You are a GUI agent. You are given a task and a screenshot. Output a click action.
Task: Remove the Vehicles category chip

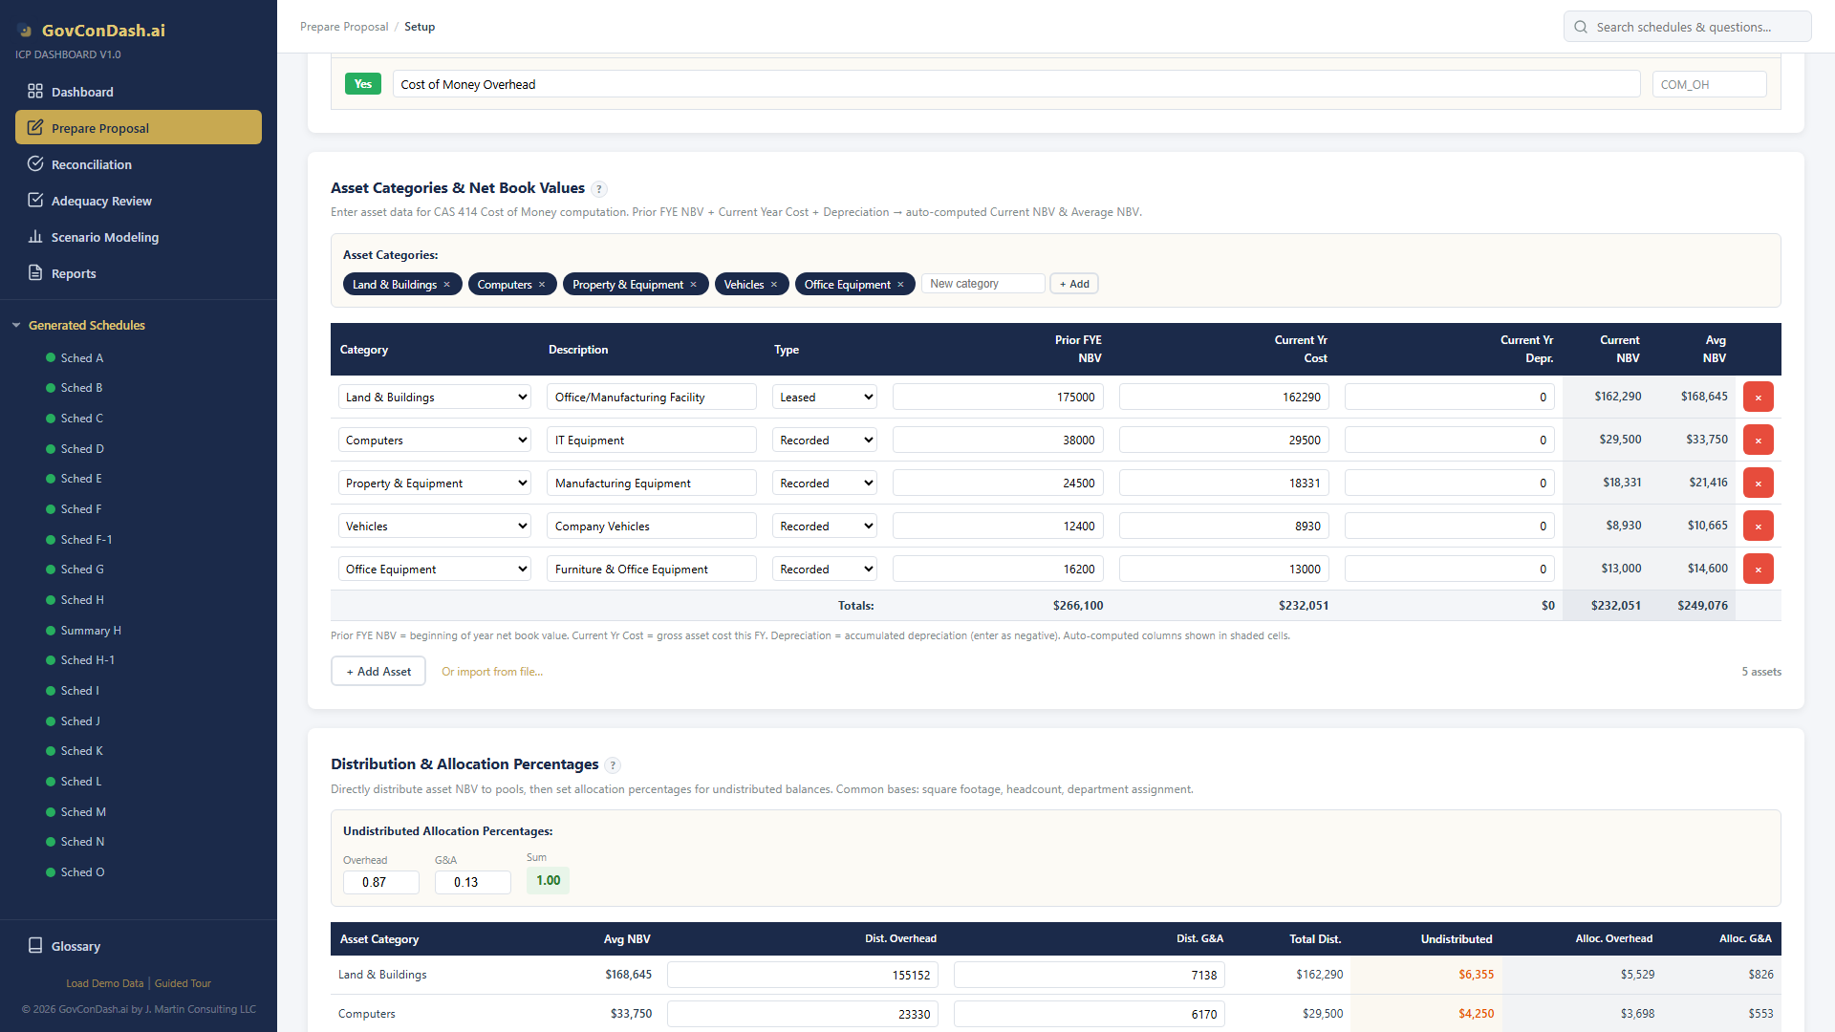click(775, 284)
